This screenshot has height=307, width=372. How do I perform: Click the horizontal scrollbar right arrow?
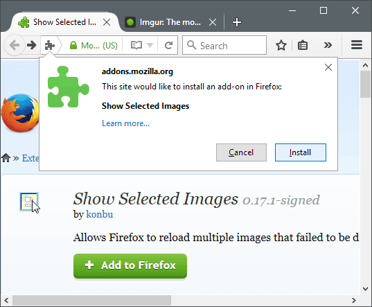point(354,300)
